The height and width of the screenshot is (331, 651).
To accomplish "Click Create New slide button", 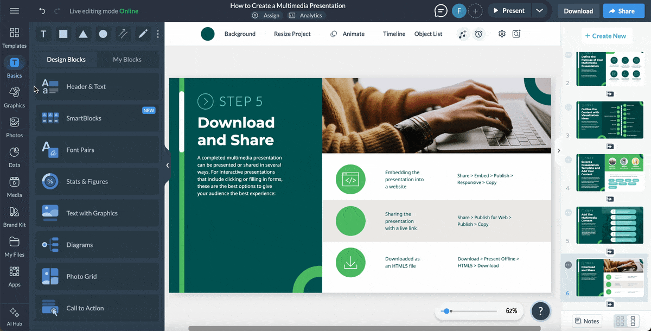I will pyautogui.click(x=607, y=36).
